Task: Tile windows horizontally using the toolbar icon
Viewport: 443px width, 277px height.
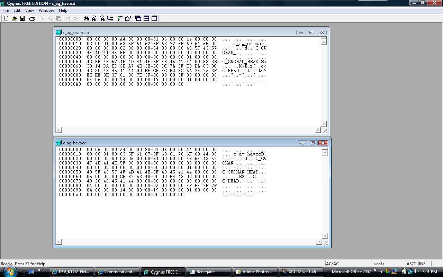Action: coord(146,18)
